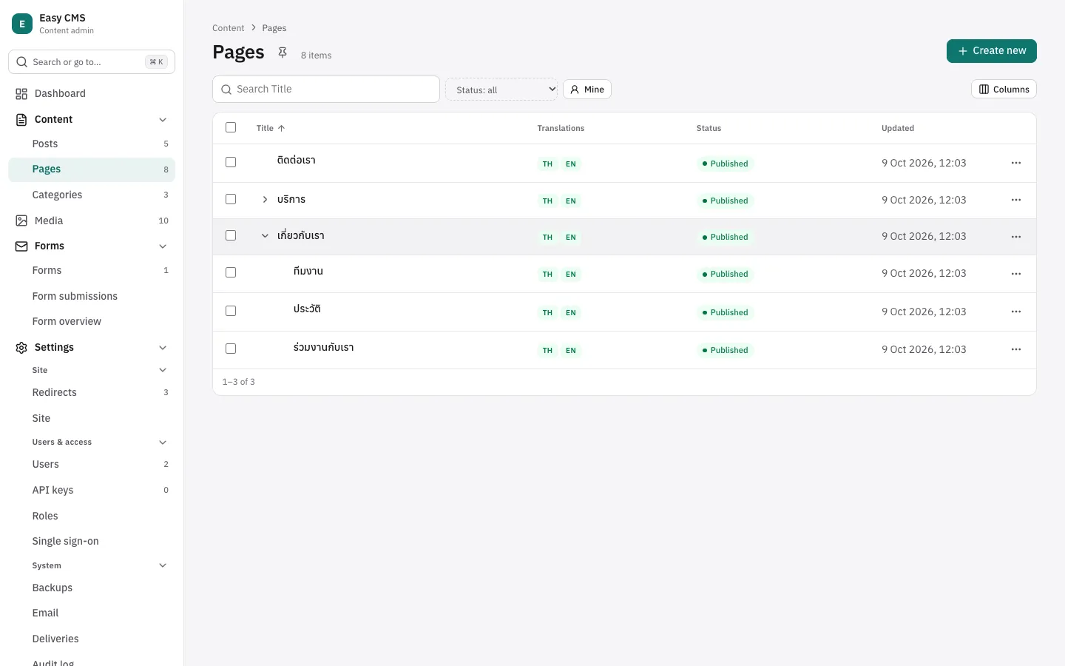Image resolution: width=1065 pixels, height=666 pixels.
Task: Collapse the Users & access group chevron
Action: (x=163, y=443)
